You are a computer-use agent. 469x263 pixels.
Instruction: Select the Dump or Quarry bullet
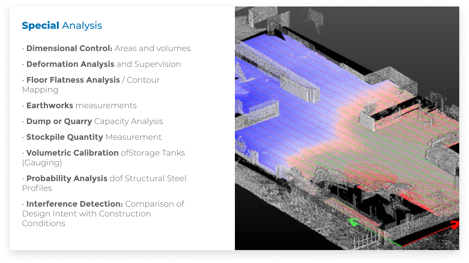pos(93,121)
